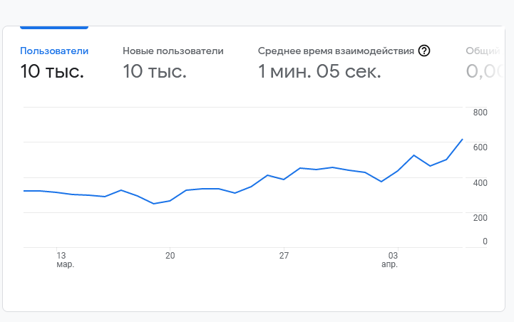Viewport: 514px width, 322px height.
Task: Click the 400 label on the y-axis
Action: [x=480, y=183]
